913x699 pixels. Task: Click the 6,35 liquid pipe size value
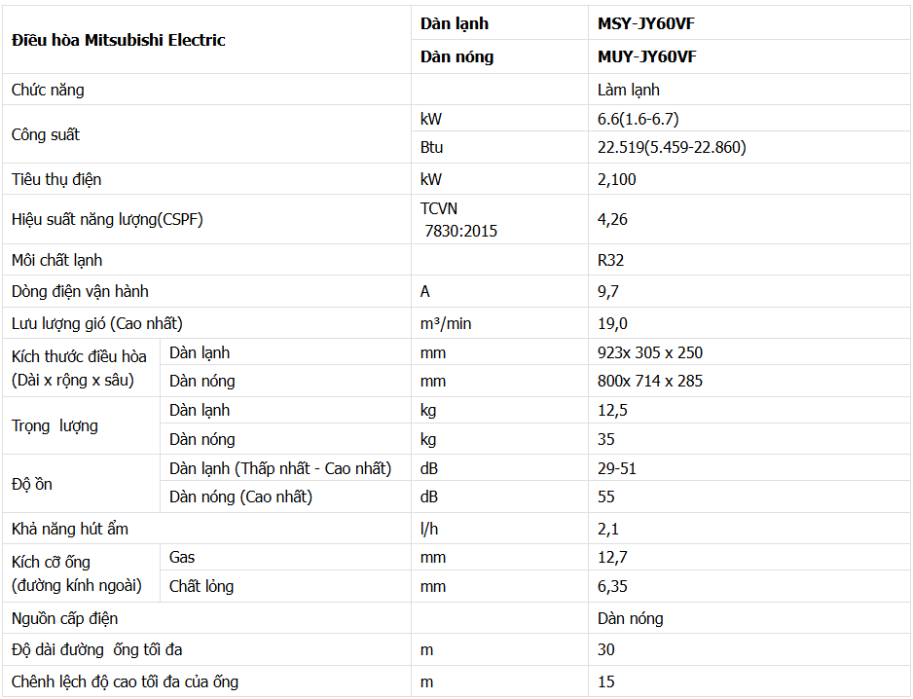pyautogui.click(x=613, y=586)
